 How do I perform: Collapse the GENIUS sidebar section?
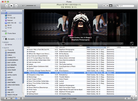(3, 42)
